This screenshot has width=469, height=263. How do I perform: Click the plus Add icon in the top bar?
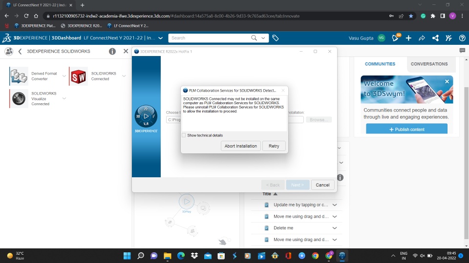408,38
